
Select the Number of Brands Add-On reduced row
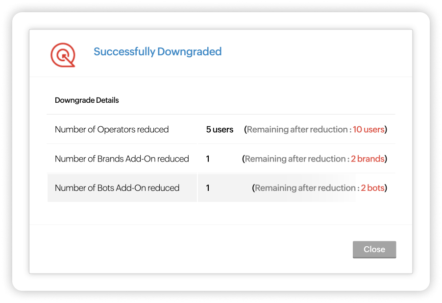[221, 159]
